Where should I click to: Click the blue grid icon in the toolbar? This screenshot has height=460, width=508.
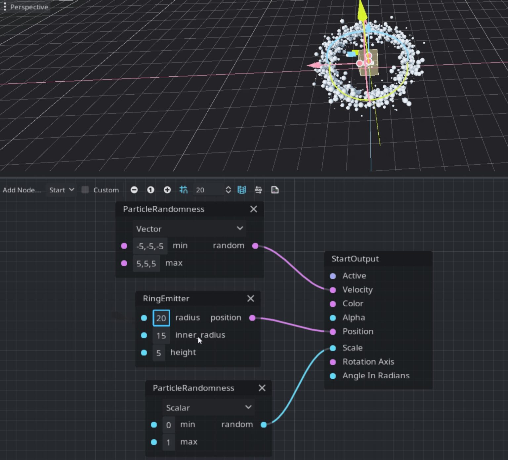(x=242, y=190)
